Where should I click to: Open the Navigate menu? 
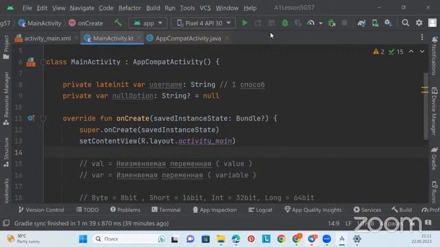point(82,8)
